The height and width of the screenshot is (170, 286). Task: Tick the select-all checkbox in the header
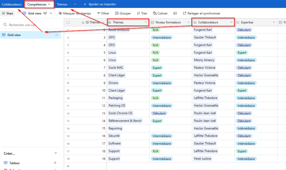[68, 22]
